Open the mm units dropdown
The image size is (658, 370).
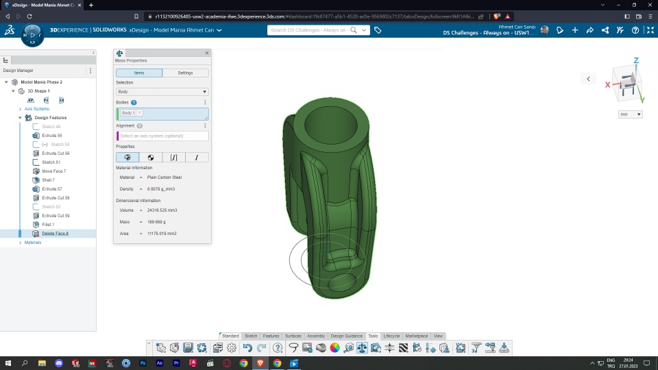(630, 114)
